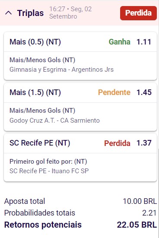Click the Retornos potenciais 22.05 BRL amount
This screenshot has width=159, height=238.
coord(137,225)
